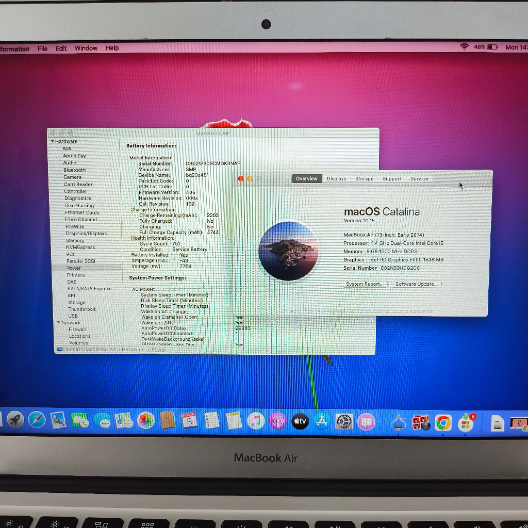Select Bluetooth in the Hardware list
The image size is (528, 528).
click(x=75, y=170)
